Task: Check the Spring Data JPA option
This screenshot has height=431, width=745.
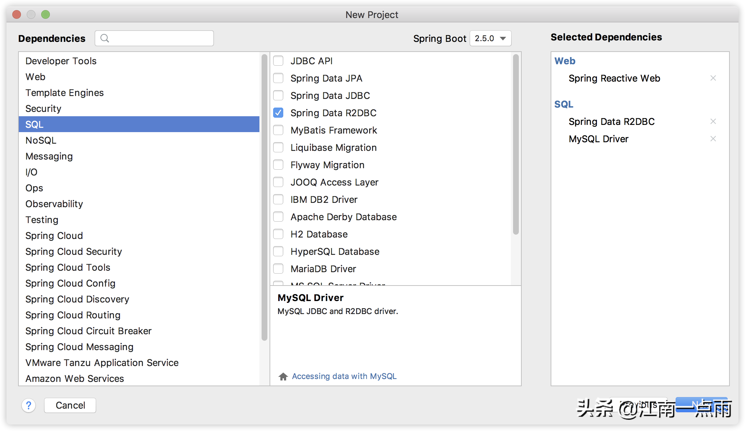Action: click(x=278, y=78)
